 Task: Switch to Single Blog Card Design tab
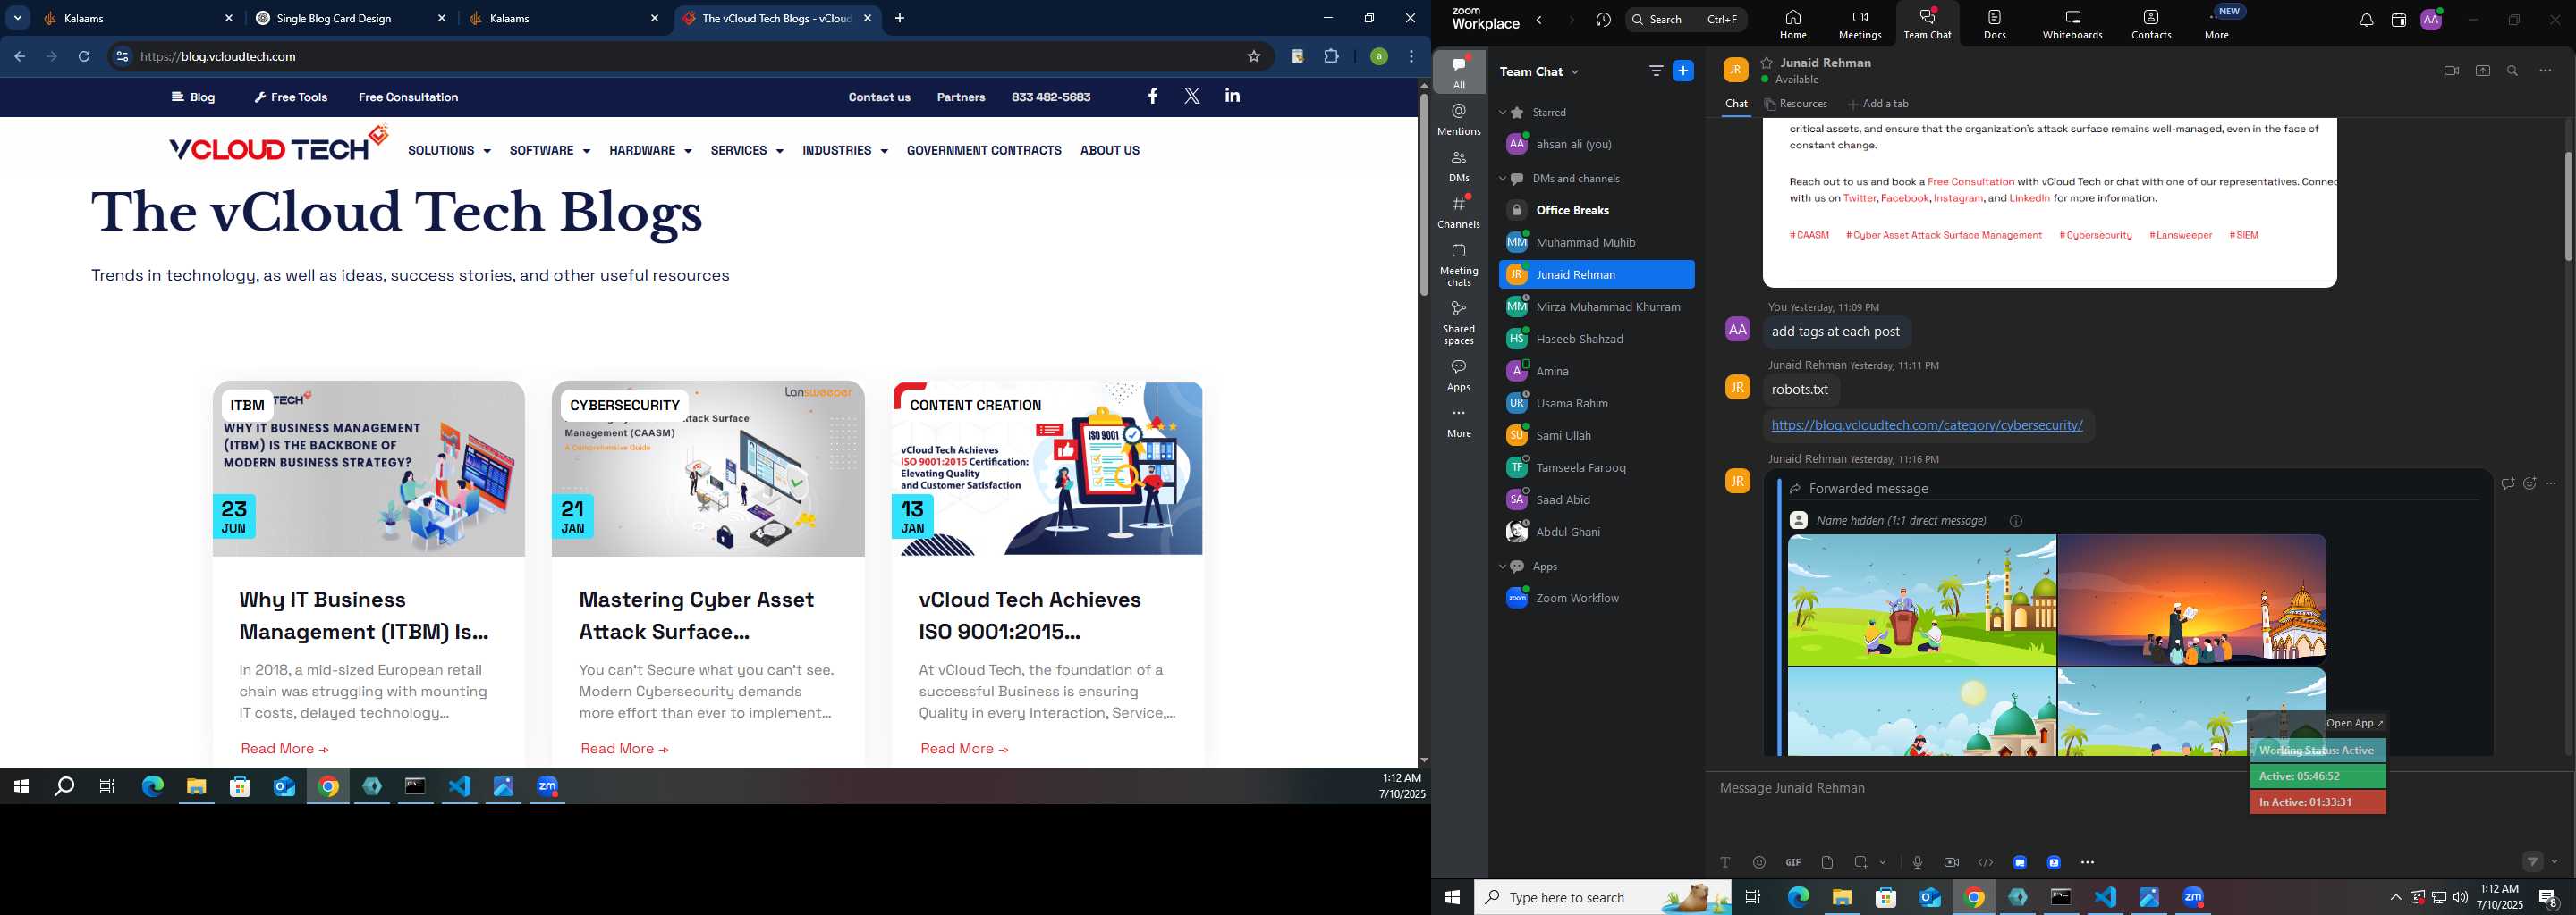pyautogui.click(x=350, y=18)
